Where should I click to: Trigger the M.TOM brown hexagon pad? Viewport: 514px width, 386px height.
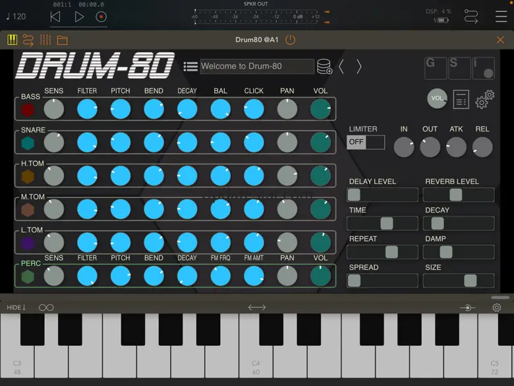[28, 210]
